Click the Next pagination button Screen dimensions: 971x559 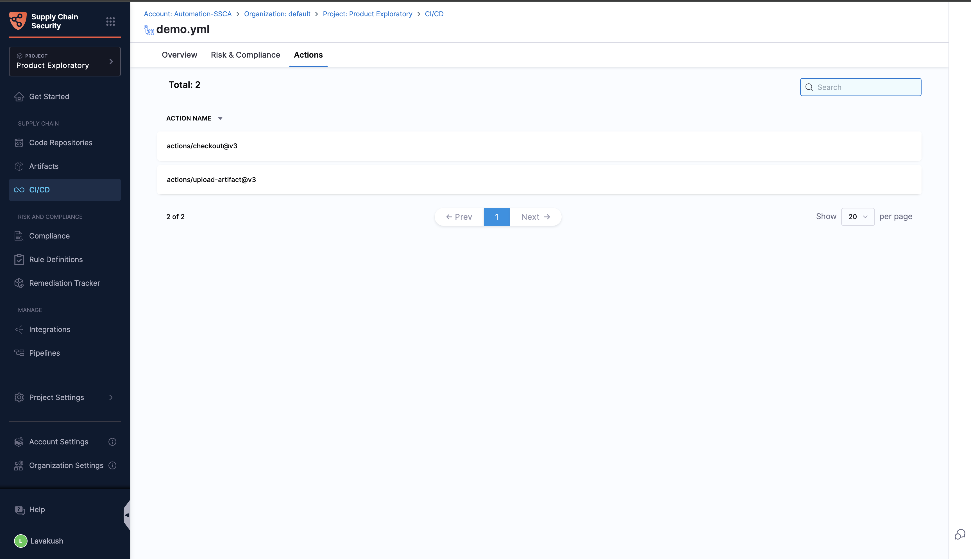click(535, 217)
